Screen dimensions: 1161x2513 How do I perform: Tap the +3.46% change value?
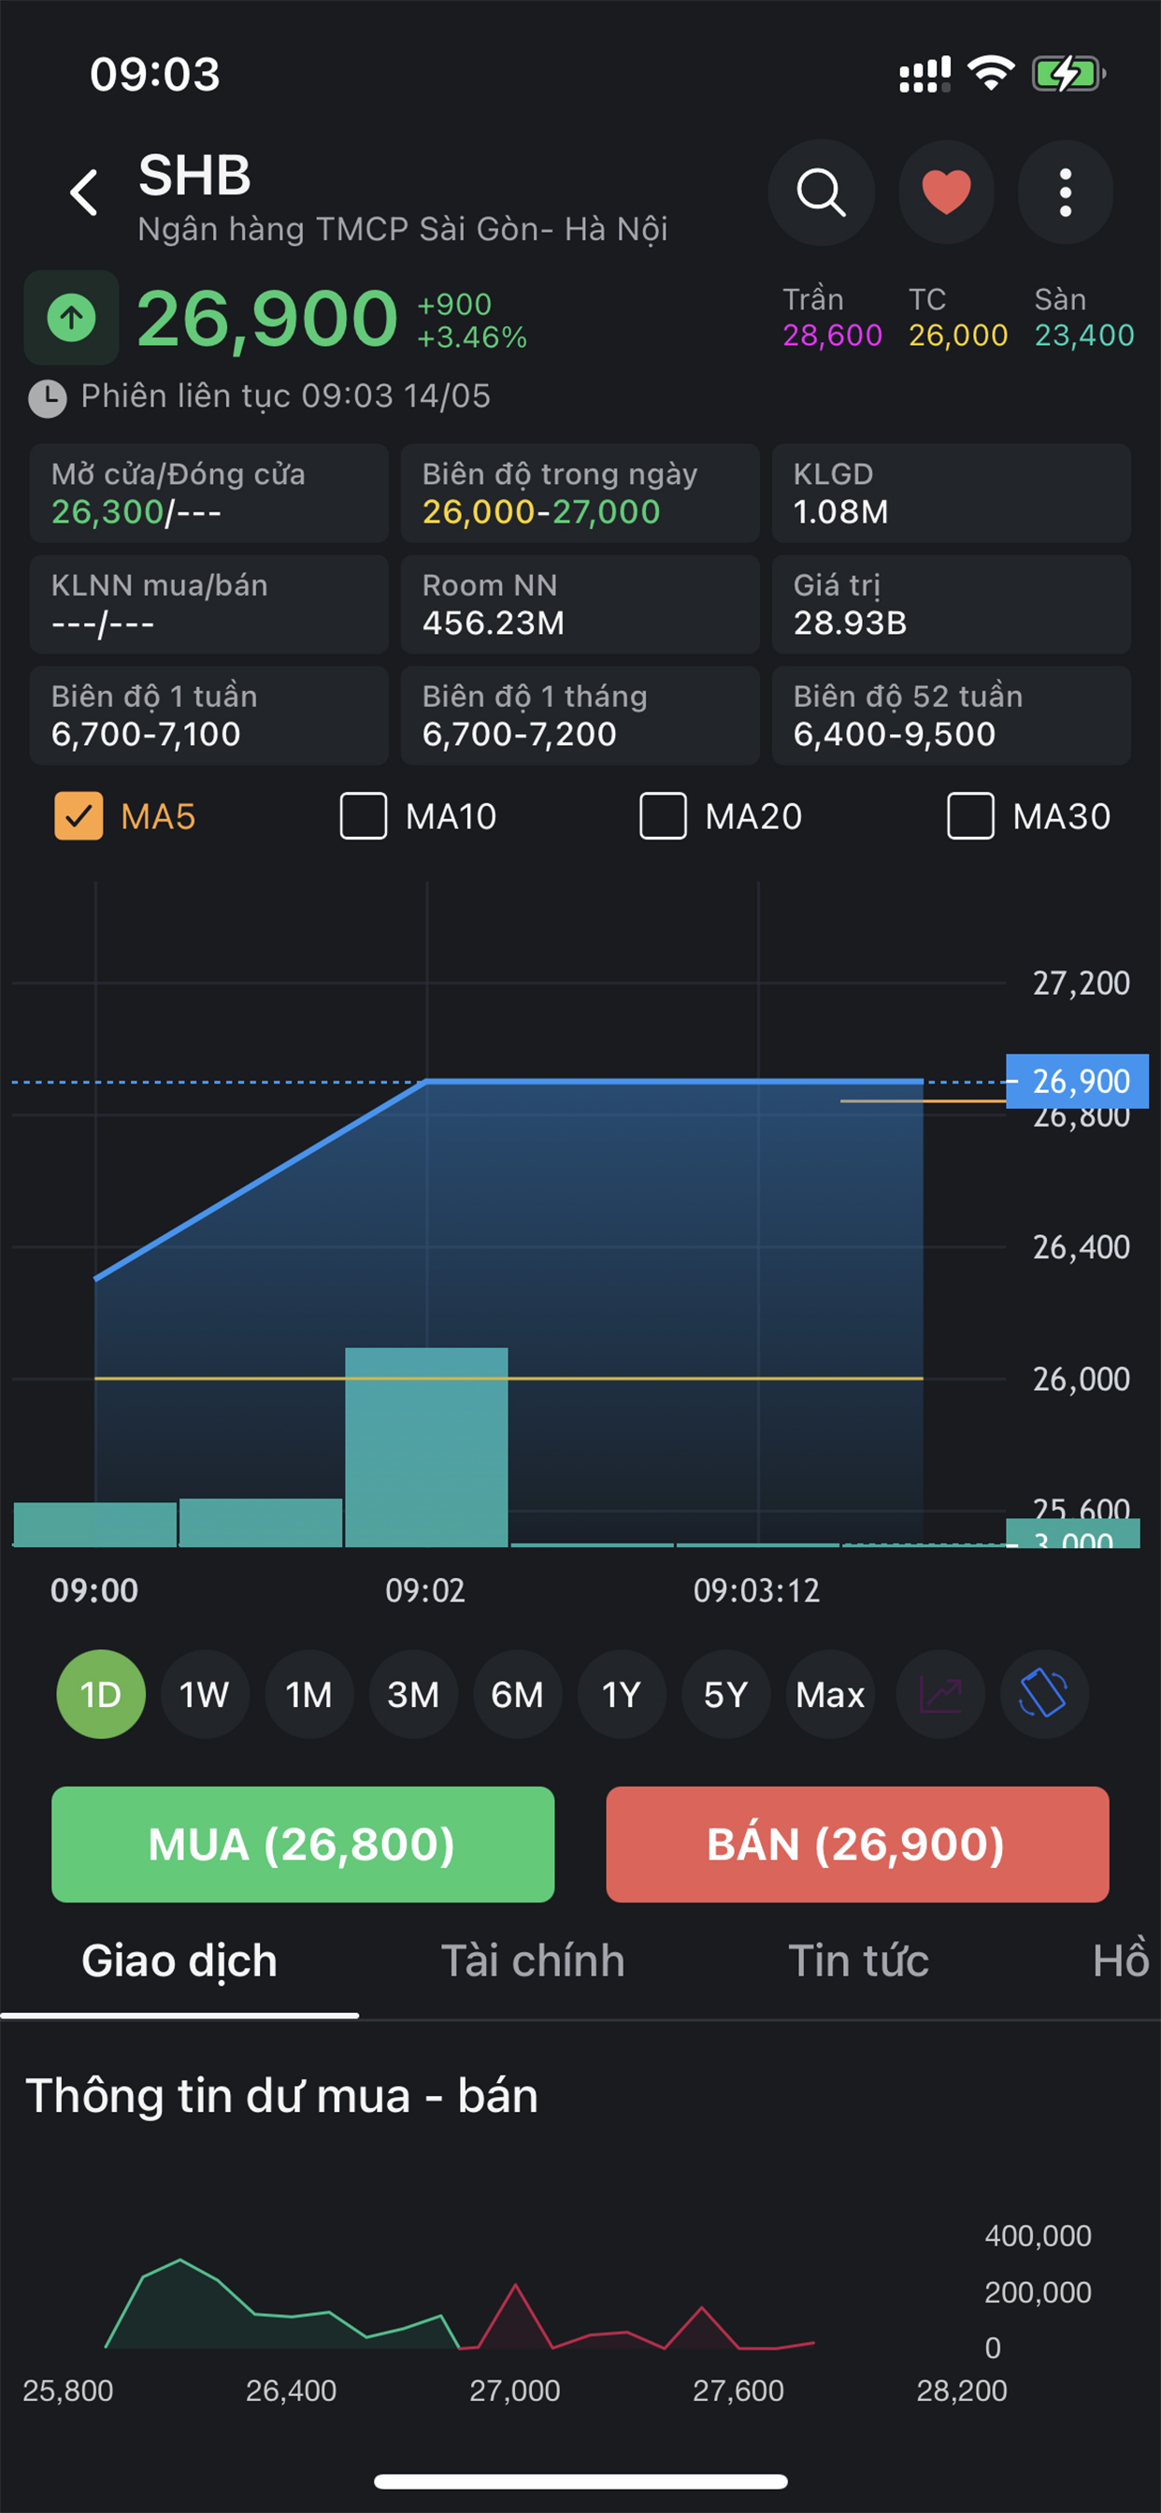[x=472, y=337]
